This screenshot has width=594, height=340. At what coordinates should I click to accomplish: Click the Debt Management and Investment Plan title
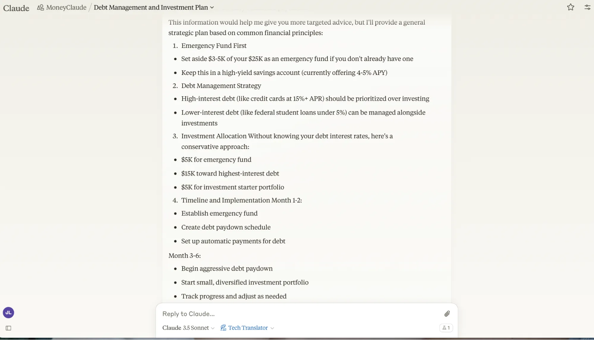tap(151, 7)
